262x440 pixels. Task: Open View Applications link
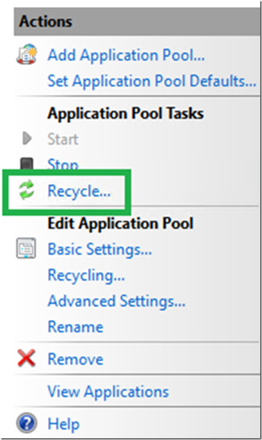[108, 392]
